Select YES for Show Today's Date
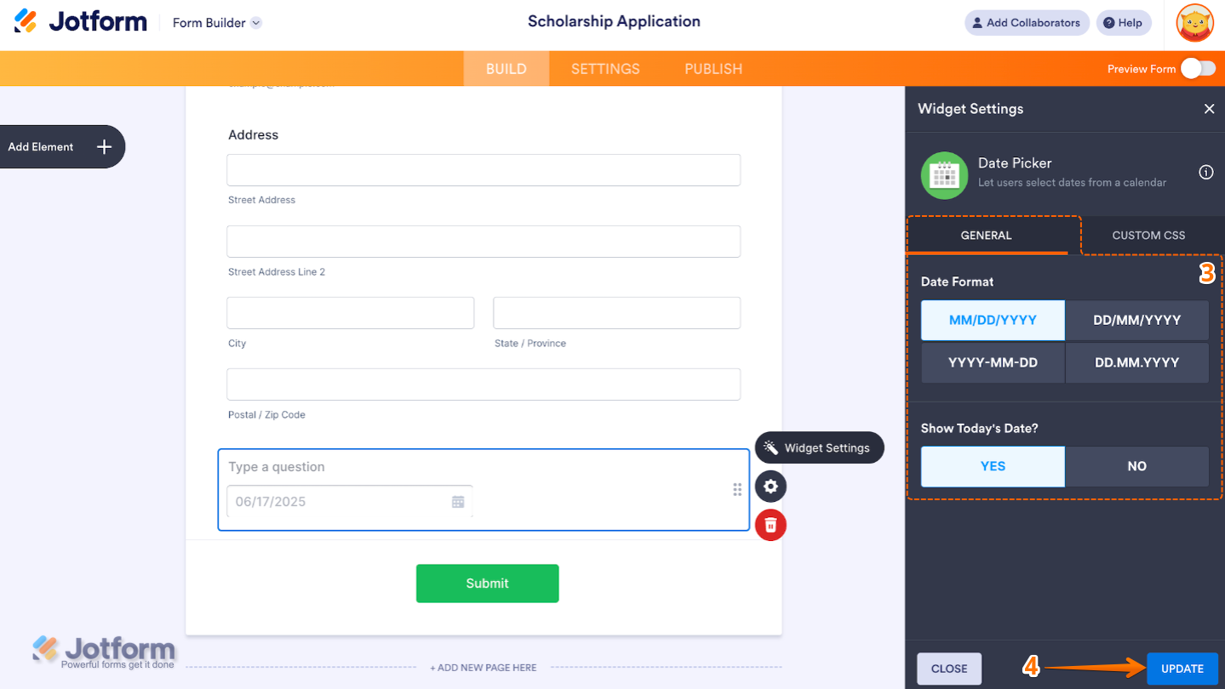The image size is (1225, 689). tap(993, 466)
